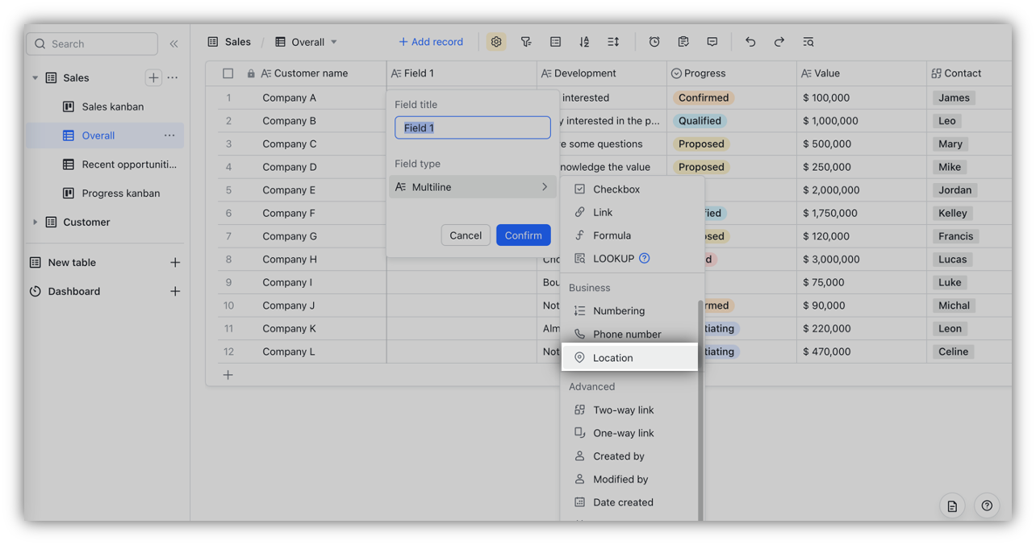Open ellipsis menu beside Sales folder
The width and height of the screenshot is (1036, 545).
click(x=173, y=77)
